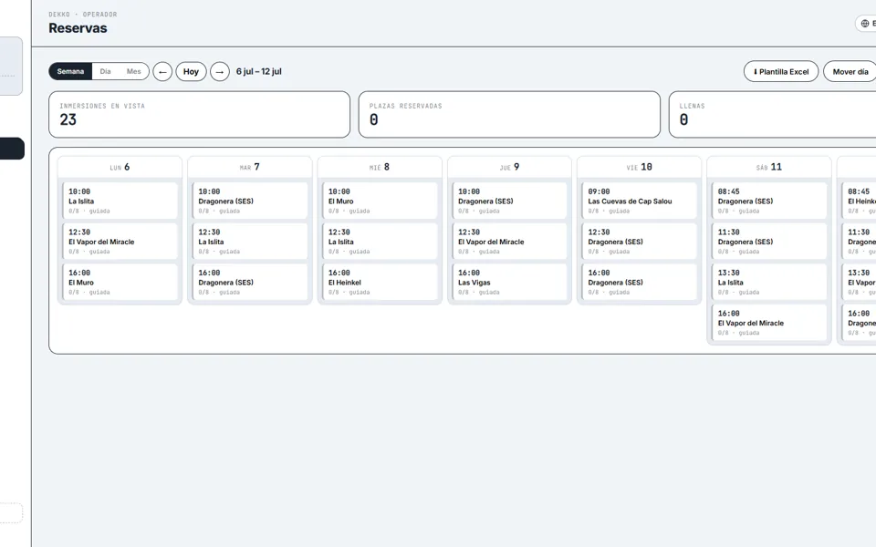Open Monday 10:00 La Islita dive

click(x=120, y=201)
